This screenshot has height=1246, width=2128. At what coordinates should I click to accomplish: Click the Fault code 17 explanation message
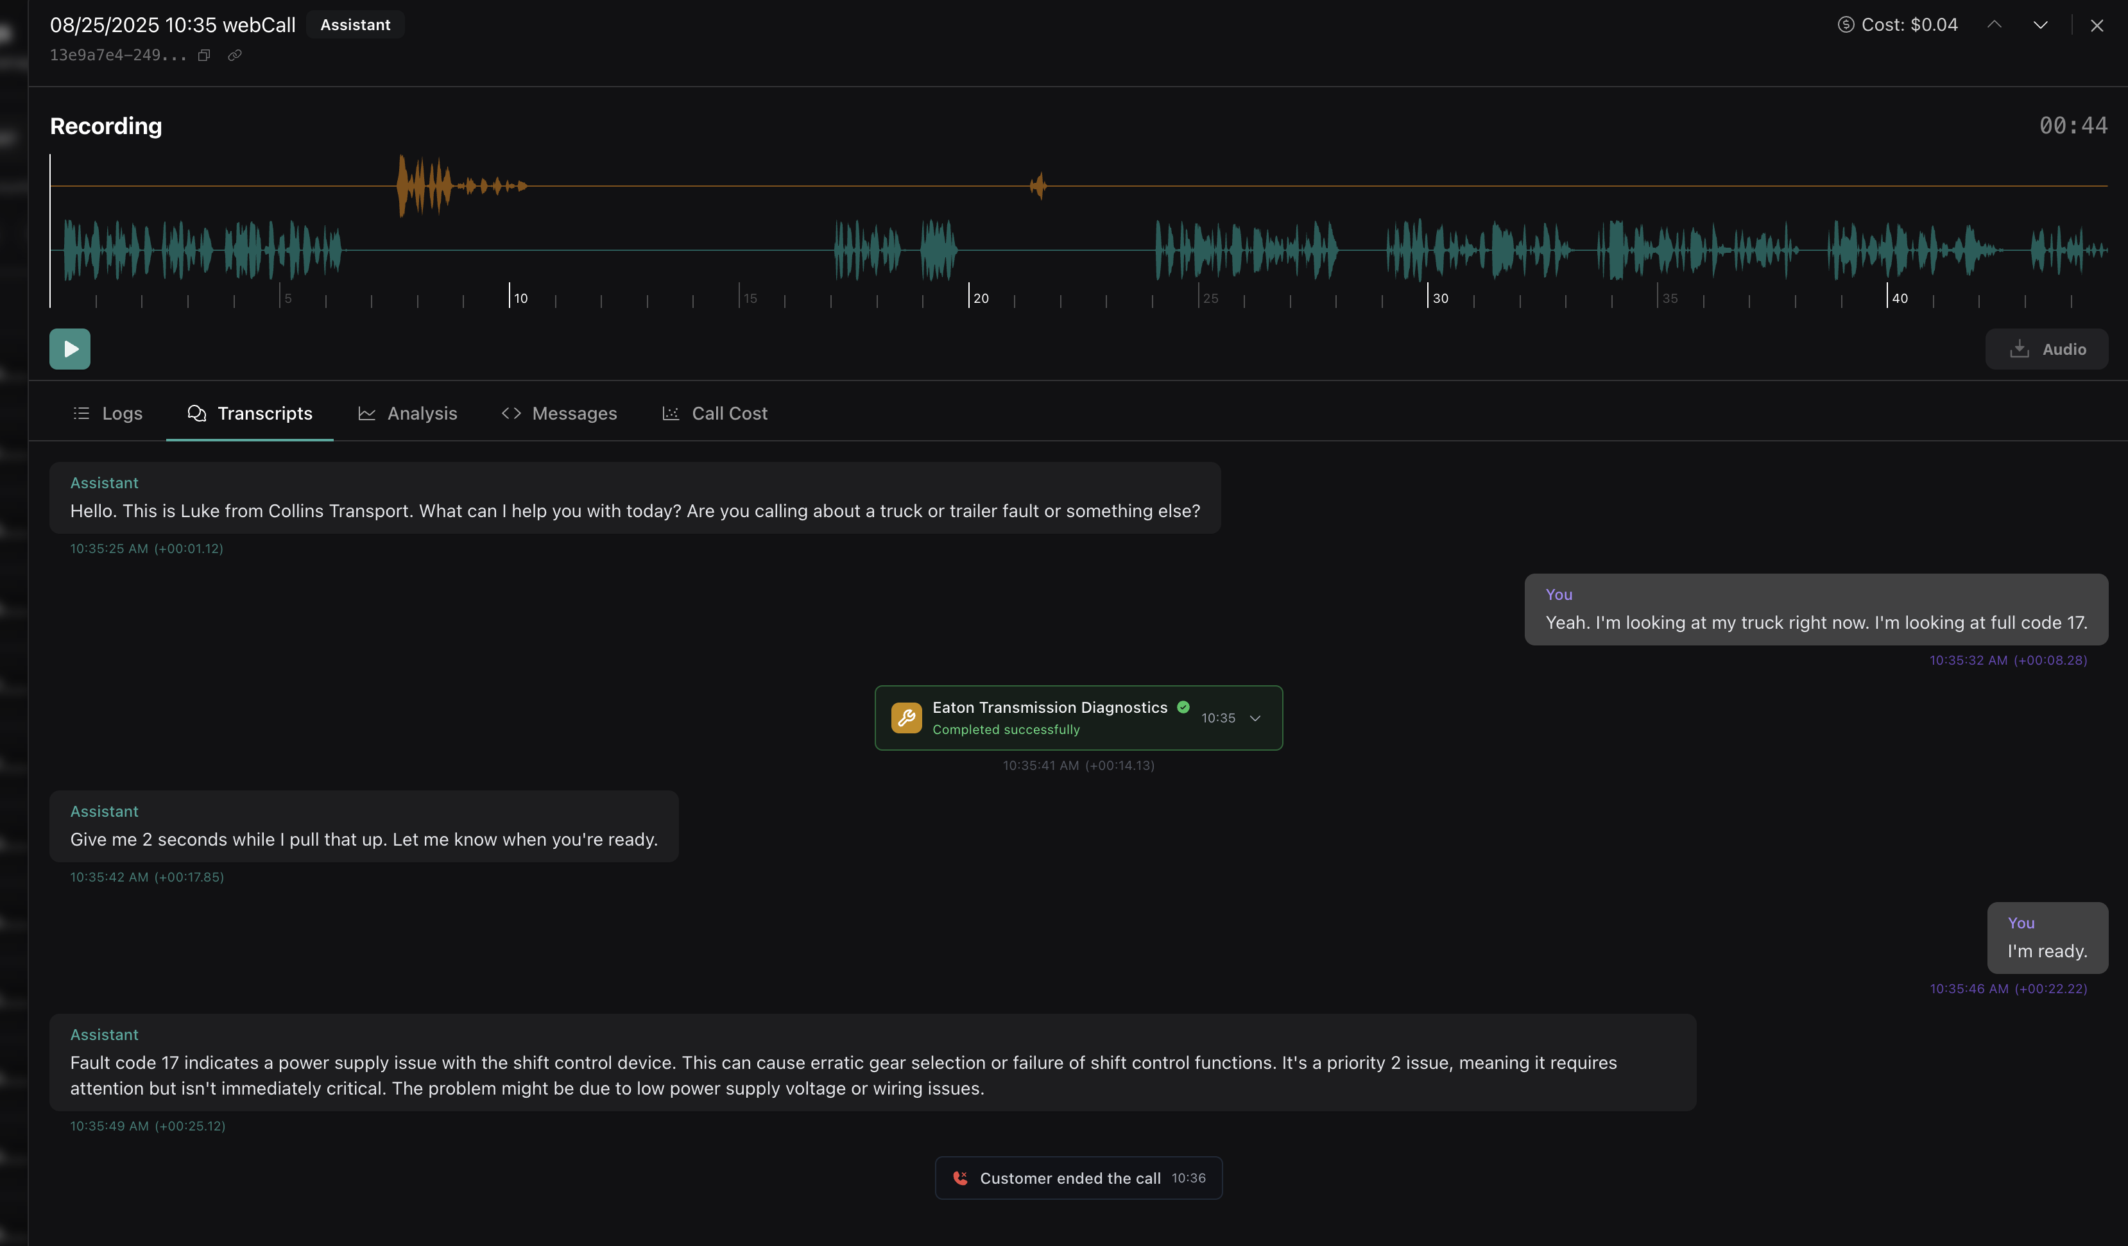click(x=873, y=1063)
